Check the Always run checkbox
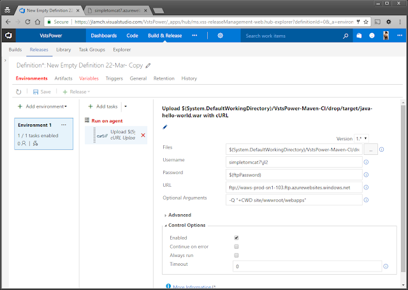The width and height of the screenshot is (408, 290). [x=237, y=256]
